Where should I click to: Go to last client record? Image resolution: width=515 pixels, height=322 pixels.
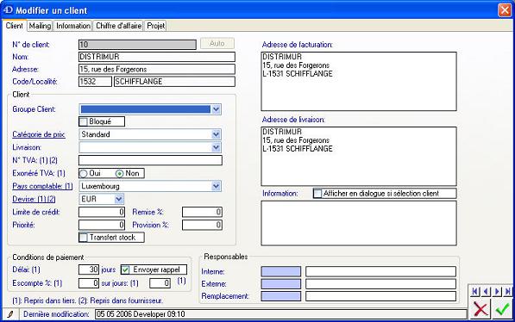tap(508, 291)
